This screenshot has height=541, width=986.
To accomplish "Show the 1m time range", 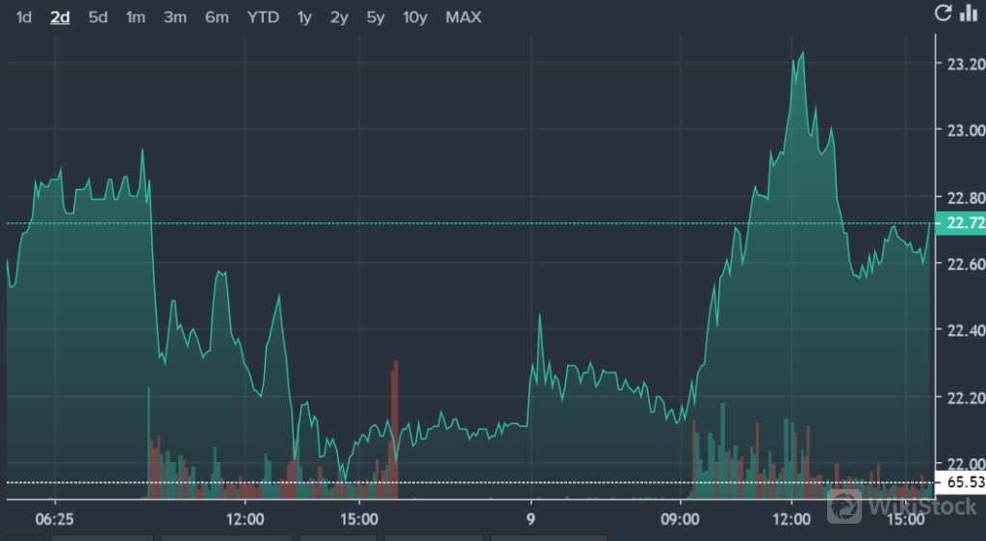I will [x=136, y=17].
